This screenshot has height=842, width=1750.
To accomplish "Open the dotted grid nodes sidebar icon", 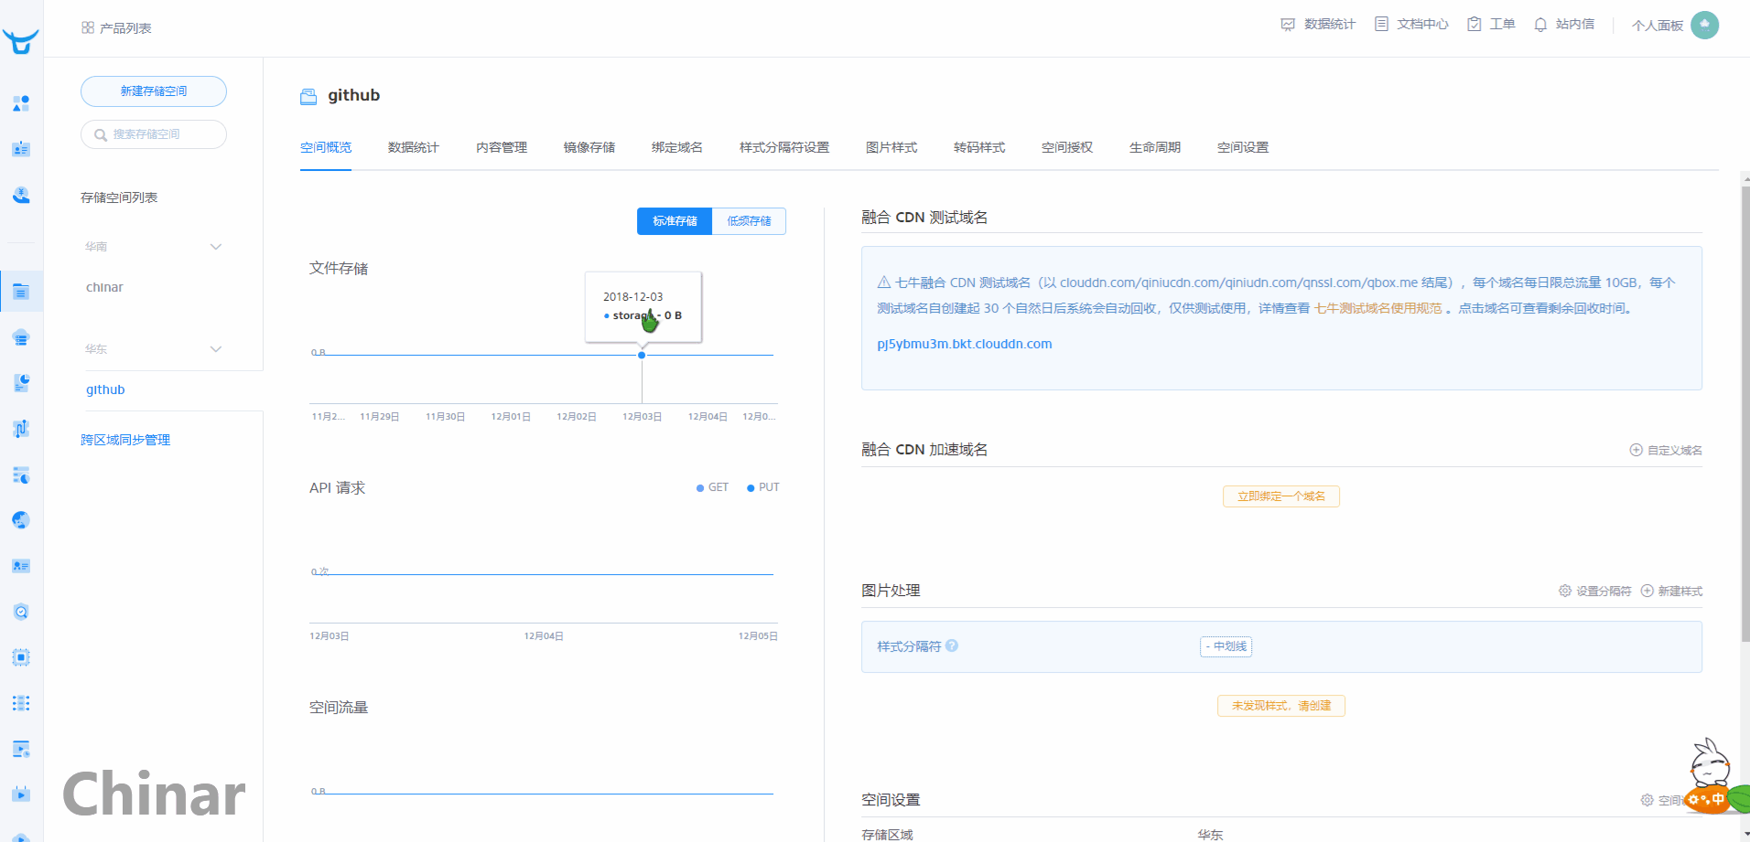I will 21,703.
